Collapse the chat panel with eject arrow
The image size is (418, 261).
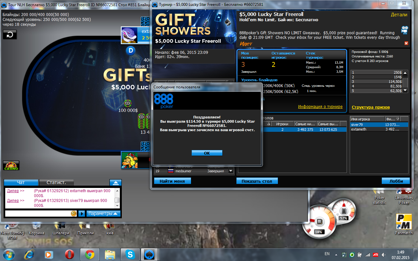tap(115, 182)
